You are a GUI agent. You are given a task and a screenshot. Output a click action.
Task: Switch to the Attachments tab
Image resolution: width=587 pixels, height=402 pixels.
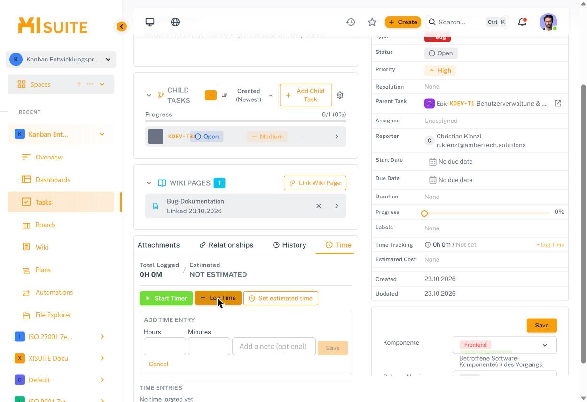[158, 245]
